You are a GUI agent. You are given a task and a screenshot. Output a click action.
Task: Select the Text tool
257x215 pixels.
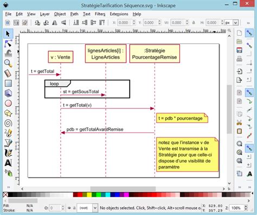[x=8, y=163]
